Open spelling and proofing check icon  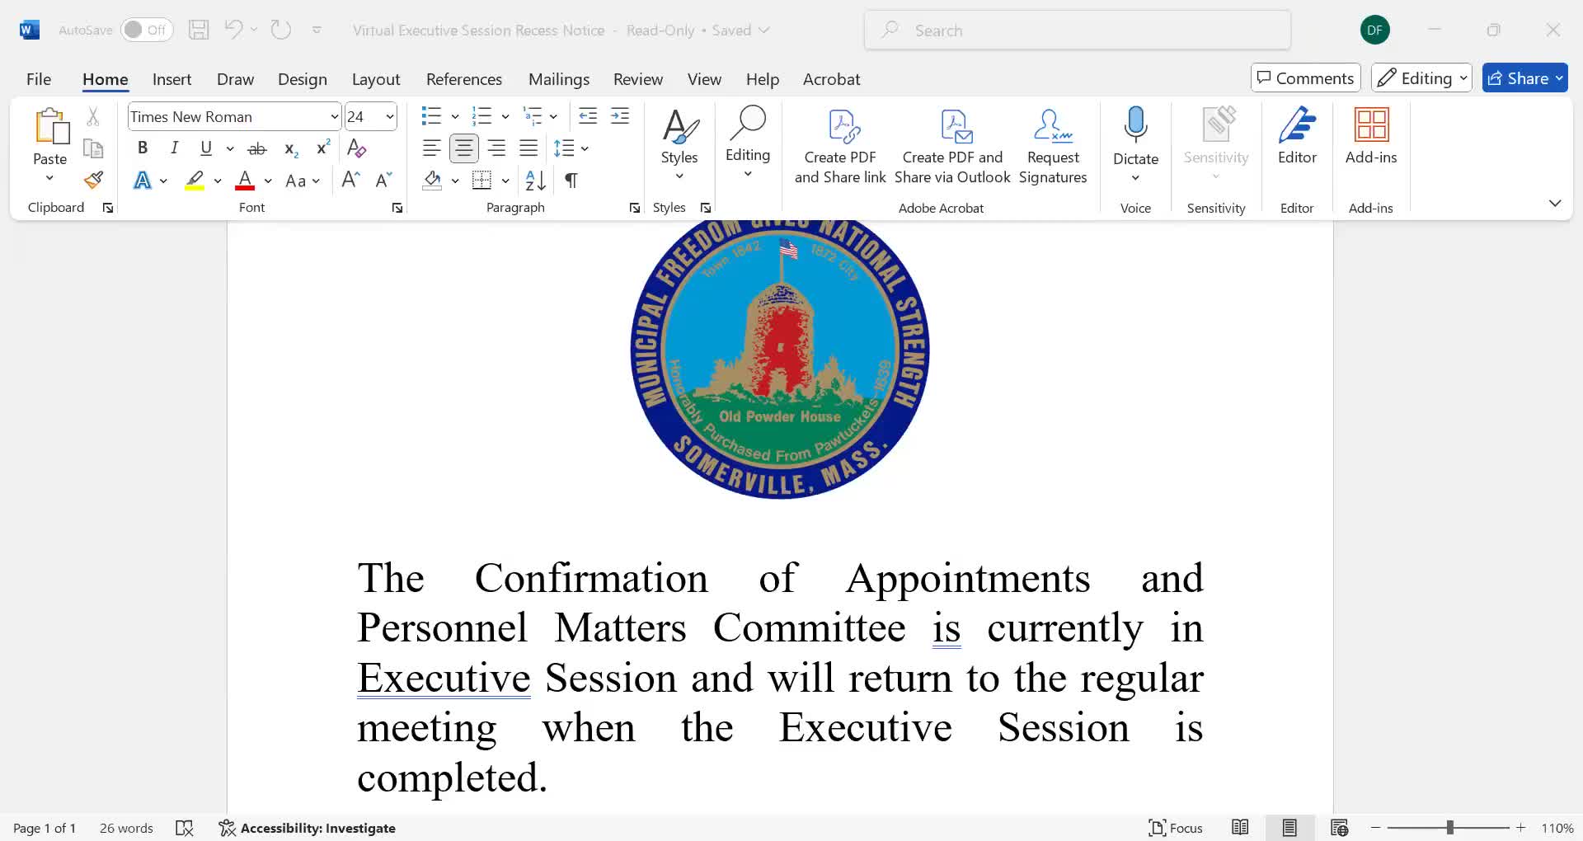[185, 828]
